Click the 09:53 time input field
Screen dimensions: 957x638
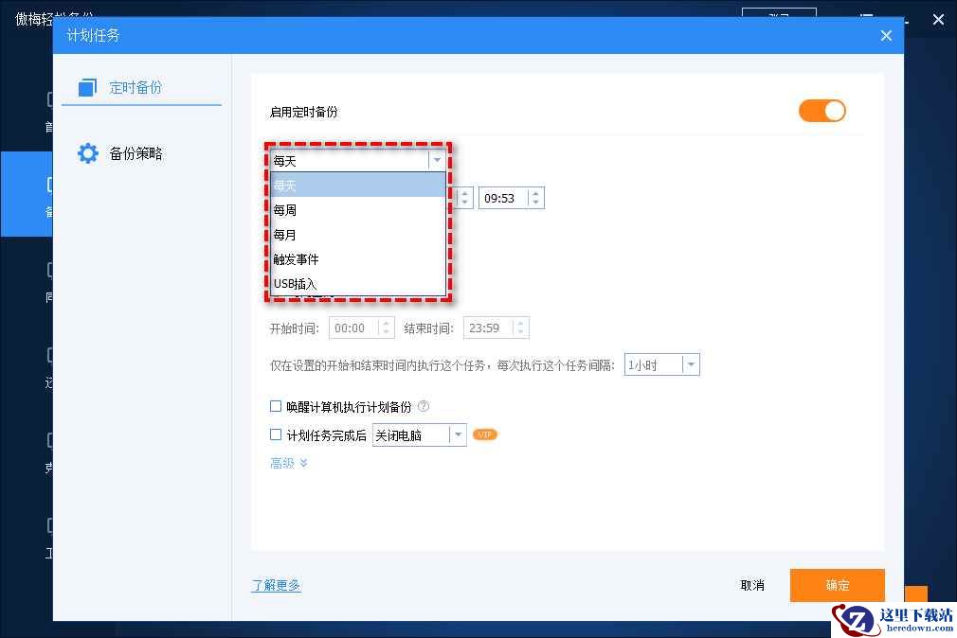coord(503,199)
